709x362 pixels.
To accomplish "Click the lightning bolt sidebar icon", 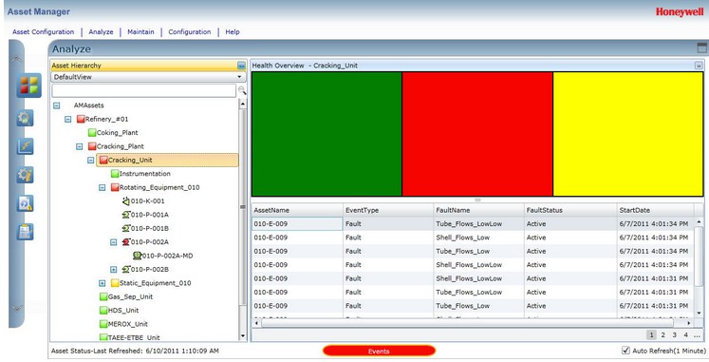I will 25,146.
